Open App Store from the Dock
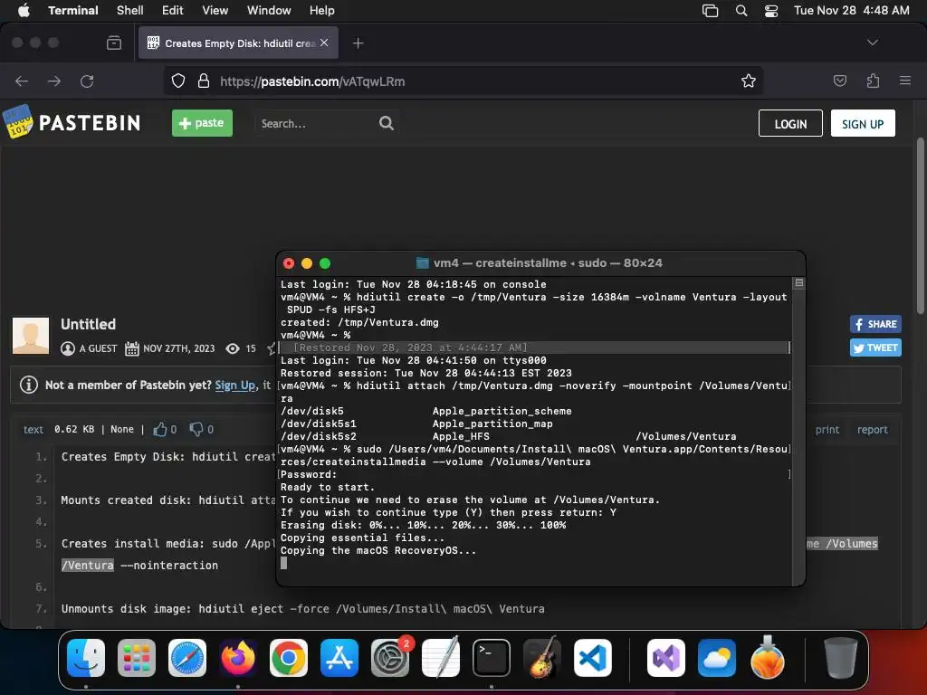The height and width of the screenshot is (695, 927). (339, 657)
